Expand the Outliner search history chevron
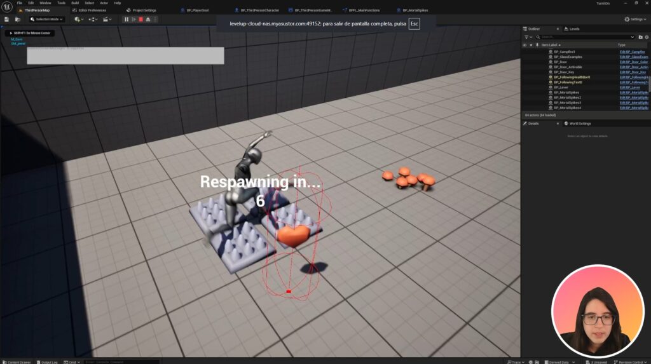The height and width of the screenshot is (364, 651). [633, 37]
